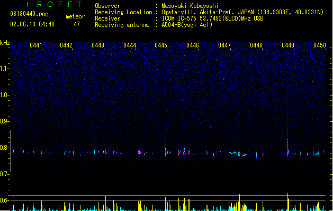Click the 0445 time marker
This screenshot has height=211, width=333.
[x=161, y=45]
